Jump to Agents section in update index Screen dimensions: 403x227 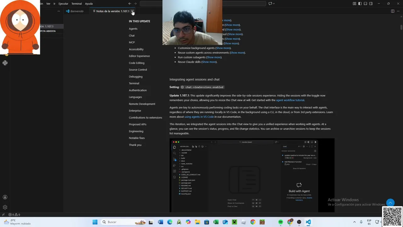click(x=133, y=29)
